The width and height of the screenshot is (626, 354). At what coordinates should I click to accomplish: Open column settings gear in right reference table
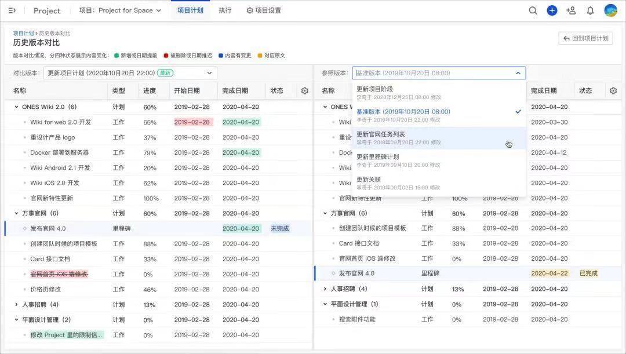coord(613,91)
